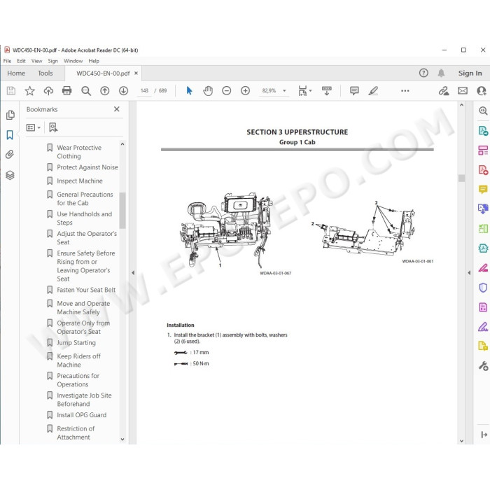490x490 pixels.
Task: Open bookmark Keep Riders off Machine
Action: [x=78, y=360]
